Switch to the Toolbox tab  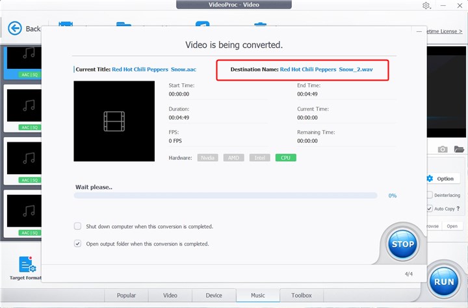click(x=302, y=295)
